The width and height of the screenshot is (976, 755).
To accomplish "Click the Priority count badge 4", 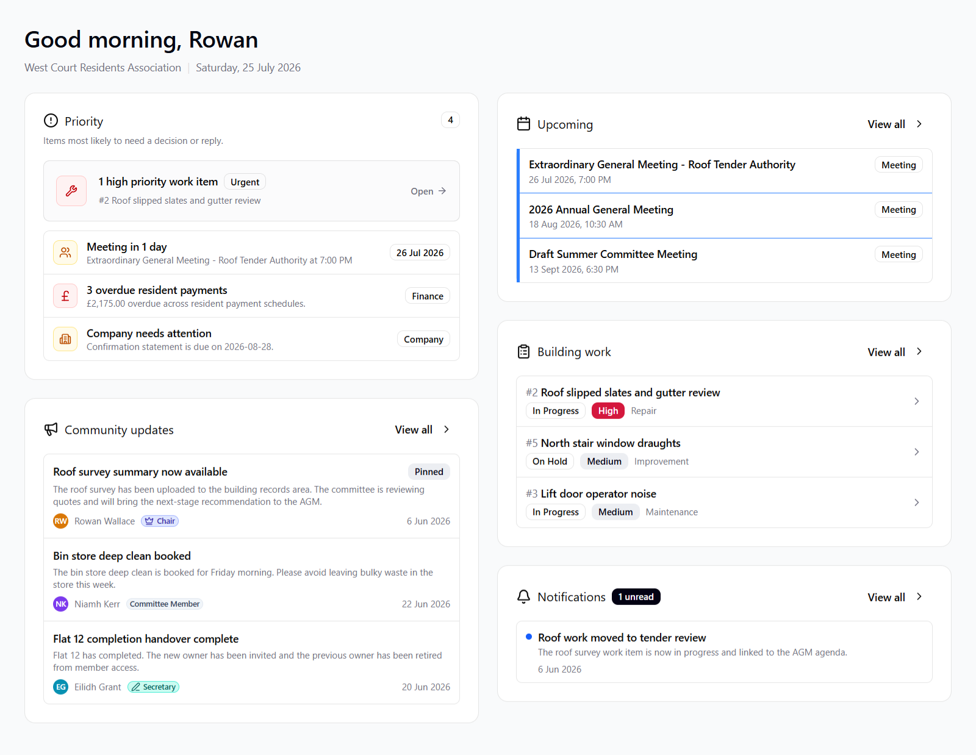I will (450, 120).
